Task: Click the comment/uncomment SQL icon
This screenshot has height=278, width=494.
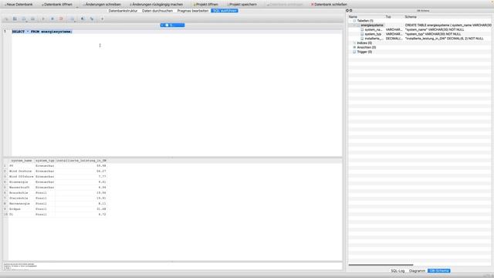Action: click(102, 19)
